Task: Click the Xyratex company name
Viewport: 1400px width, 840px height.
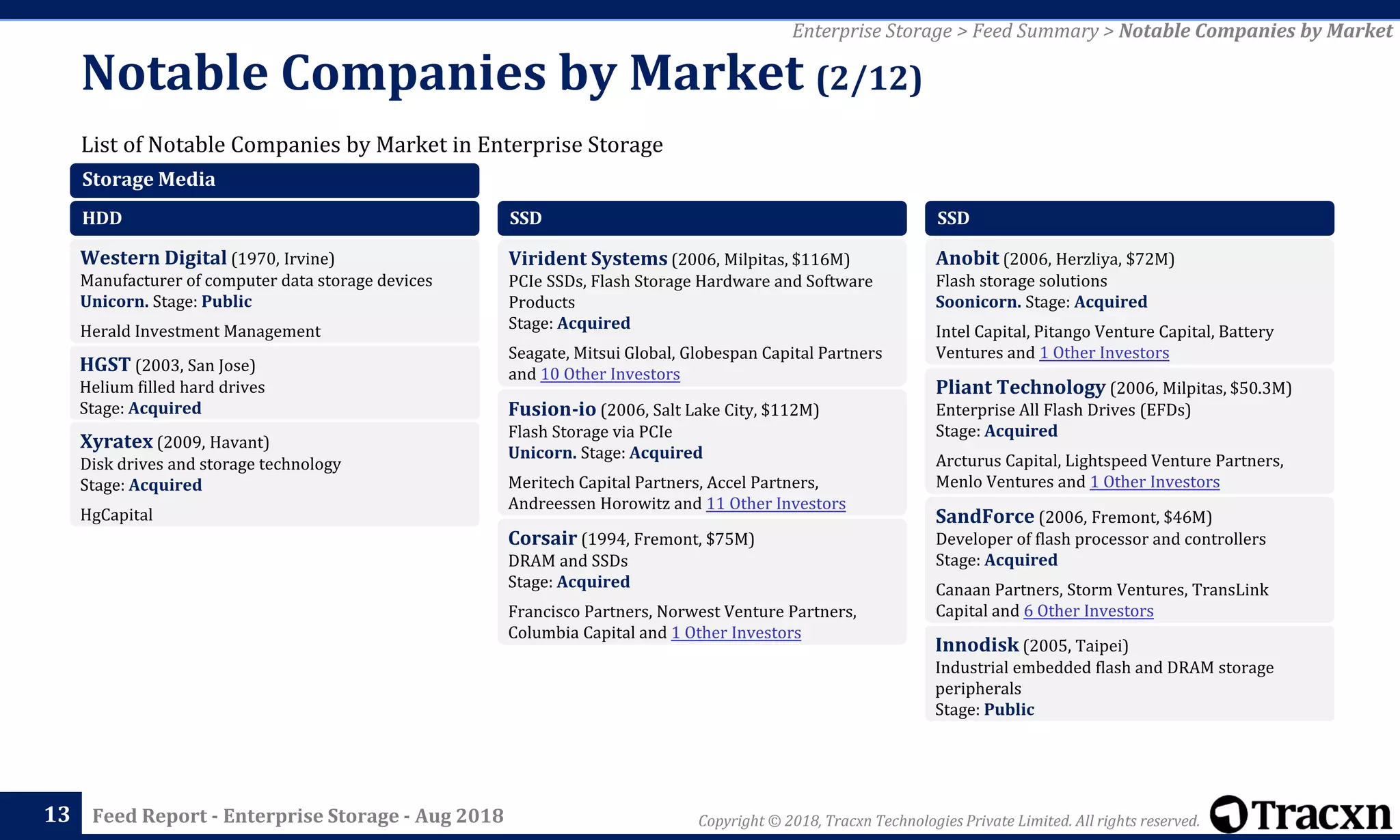Action: [x=116, y=442]
